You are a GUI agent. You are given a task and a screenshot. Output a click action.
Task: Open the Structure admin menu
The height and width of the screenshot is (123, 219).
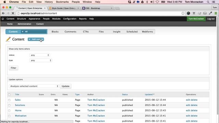coord(21,19)
